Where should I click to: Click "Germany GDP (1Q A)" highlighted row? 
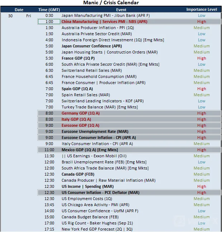coord(129,113)
